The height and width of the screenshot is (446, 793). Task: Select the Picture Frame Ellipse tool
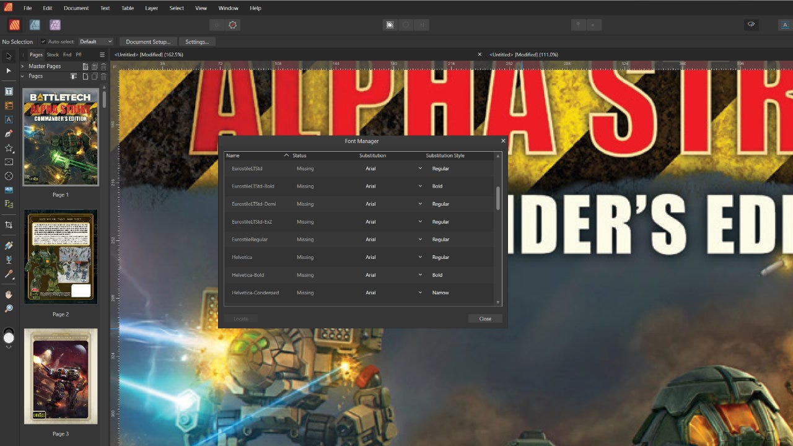click(x=9, y=176)
